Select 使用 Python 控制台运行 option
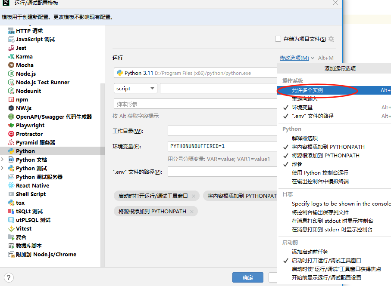Viewport: 391px width, 286px height. [320, 173]
